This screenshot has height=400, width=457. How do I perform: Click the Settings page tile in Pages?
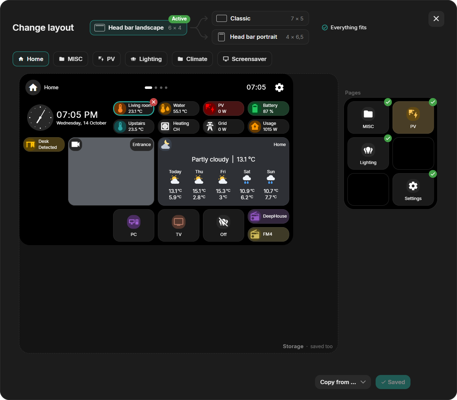pyautogui.click(x=413, y=189)
